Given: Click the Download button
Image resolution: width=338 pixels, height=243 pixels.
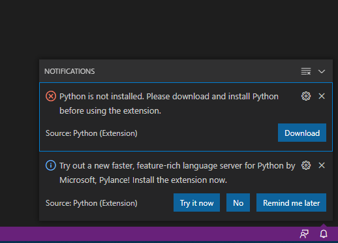Looking at the screenshot, I should click(x=302, y=133).
